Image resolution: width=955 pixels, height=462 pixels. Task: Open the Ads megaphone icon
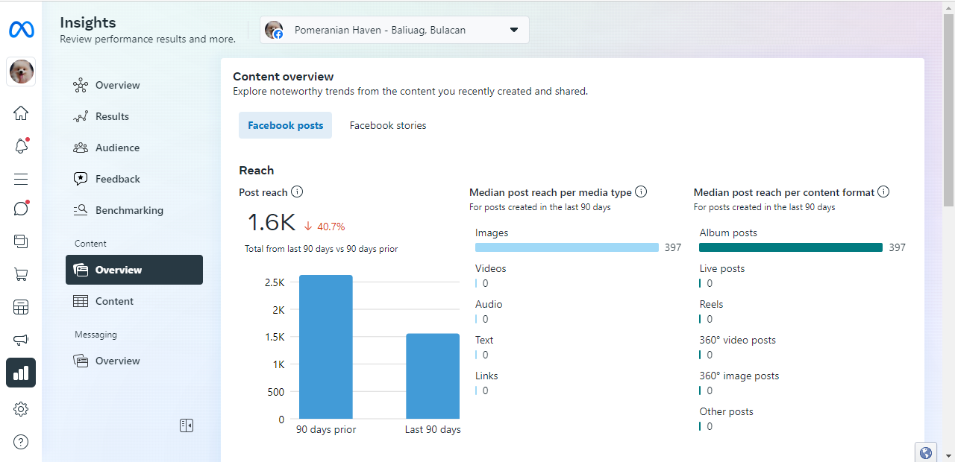(21, 340)
